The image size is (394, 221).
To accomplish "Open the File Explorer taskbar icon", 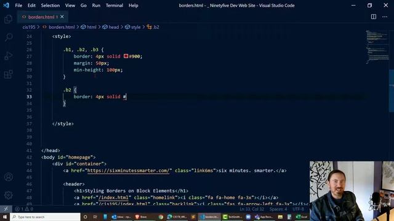I will pos(280,217).
